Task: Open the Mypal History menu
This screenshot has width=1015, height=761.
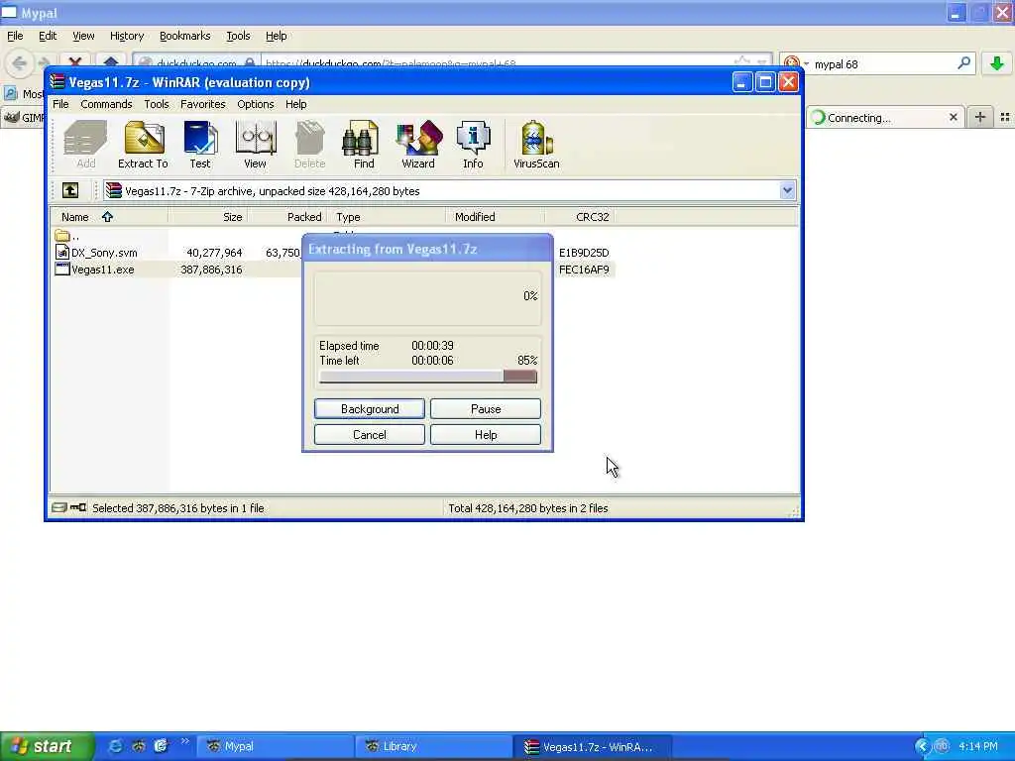Action: pyautogui.click(x=126, y=36)
